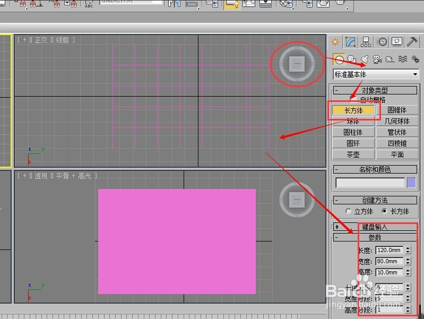Open the 标准基本体 category dropdown
The height and width of the screenshot is (319, 424).
[x=376, y=74]
